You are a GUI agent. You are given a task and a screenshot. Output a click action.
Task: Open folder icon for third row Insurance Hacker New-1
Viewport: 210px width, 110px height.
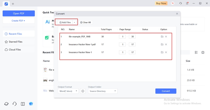(x=162, y=52)
